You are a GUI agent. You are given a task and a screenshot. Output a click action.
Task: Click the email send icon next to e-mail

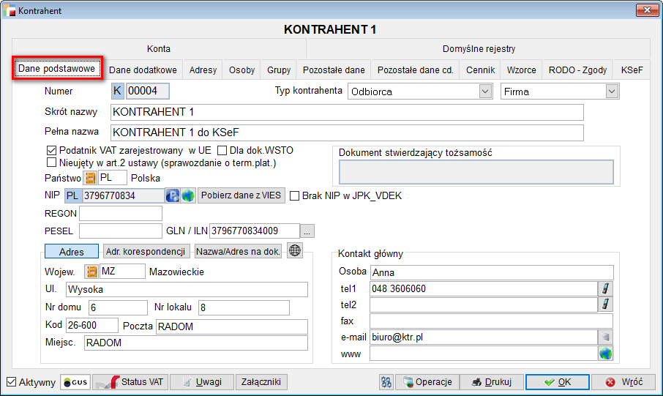point(605,337)
